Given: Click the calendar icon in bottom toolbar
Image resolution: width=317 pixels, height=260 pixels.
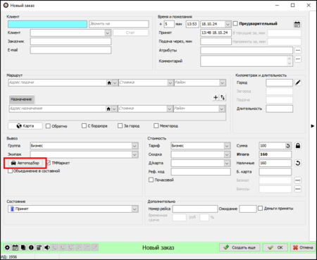Looking at the screenshot, I should tap(15, 247).
